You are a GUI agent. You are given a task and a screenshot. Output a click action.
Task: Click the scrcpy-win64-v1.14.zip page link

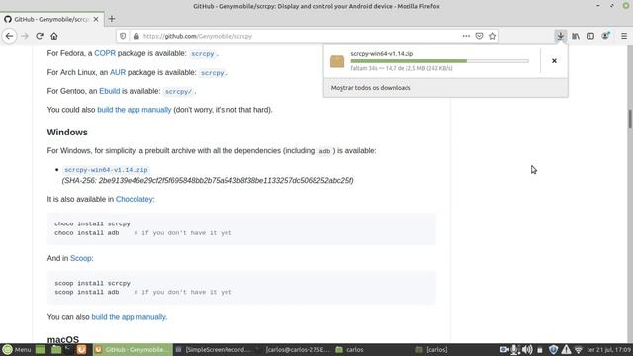coord(106,170)
